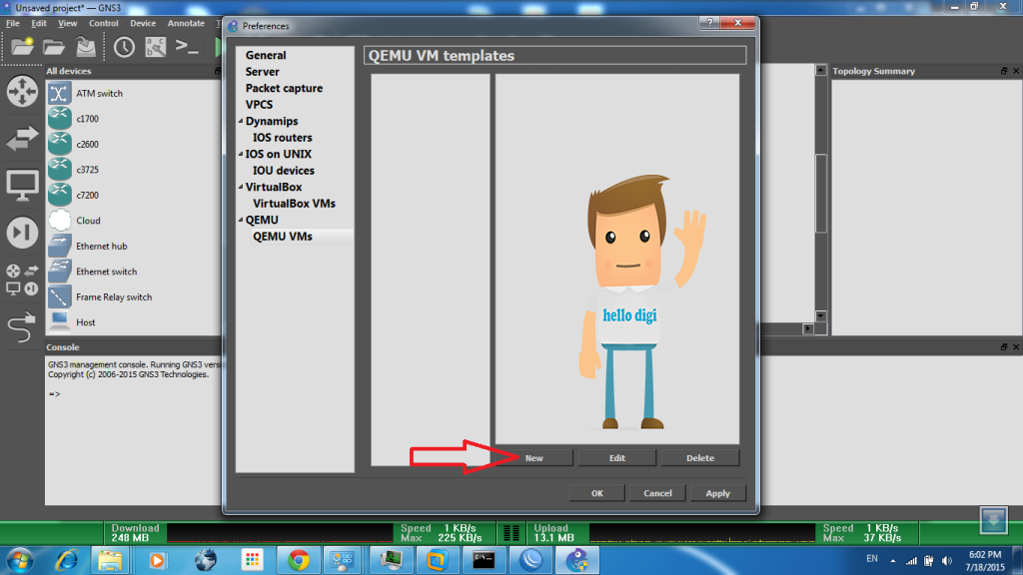Collapse the Dynamips tree section
1023x575 pixels.
point(241,121)
